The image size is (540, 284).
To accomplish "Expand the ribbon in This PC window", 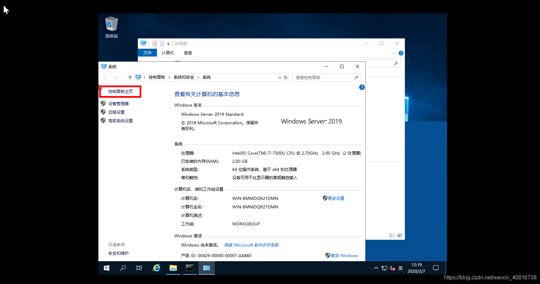I will [393, 53].
